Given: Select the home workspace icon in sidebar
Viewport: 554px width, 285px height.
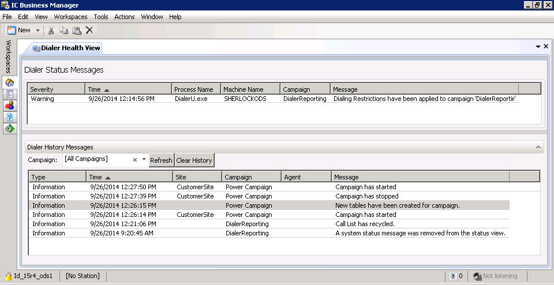Looking at the screenshot, I should (x=9, y=82).
